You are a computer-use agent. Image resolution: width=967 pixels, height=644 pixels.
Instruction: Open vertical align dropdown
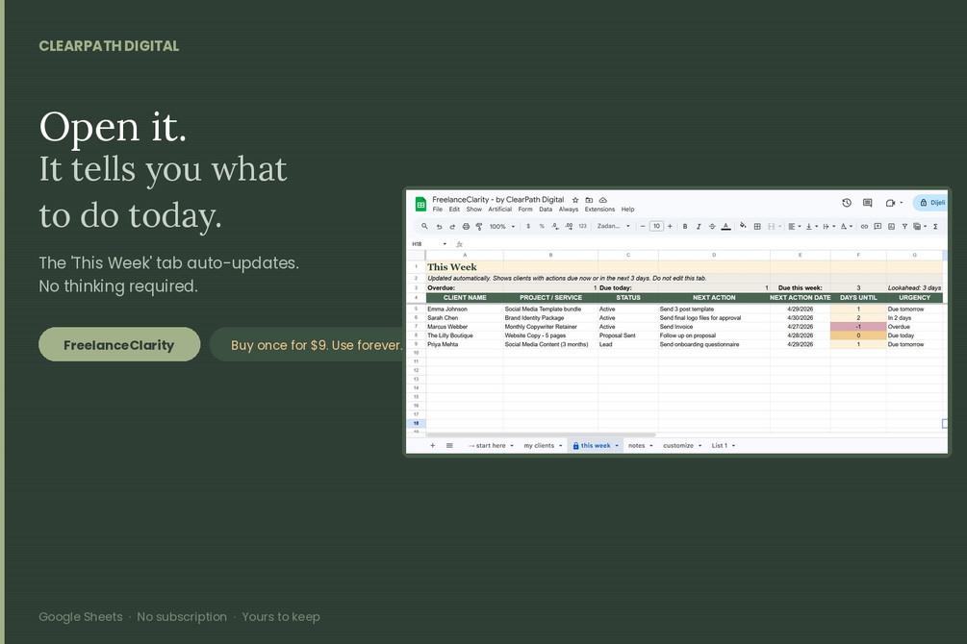point(811,226)
